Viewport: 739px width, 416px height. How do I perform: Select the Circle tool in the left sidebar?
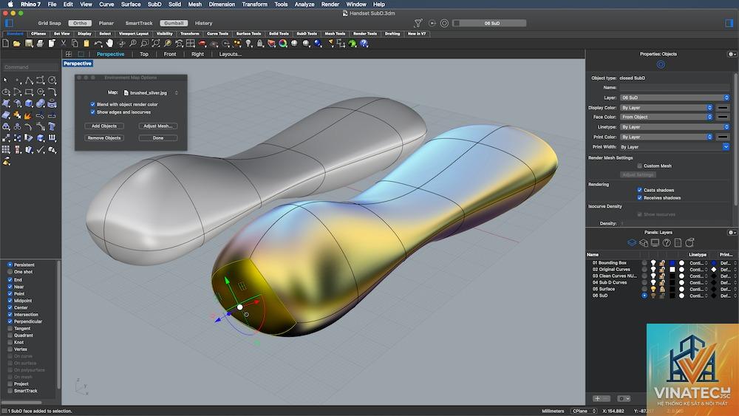[52, 80]
